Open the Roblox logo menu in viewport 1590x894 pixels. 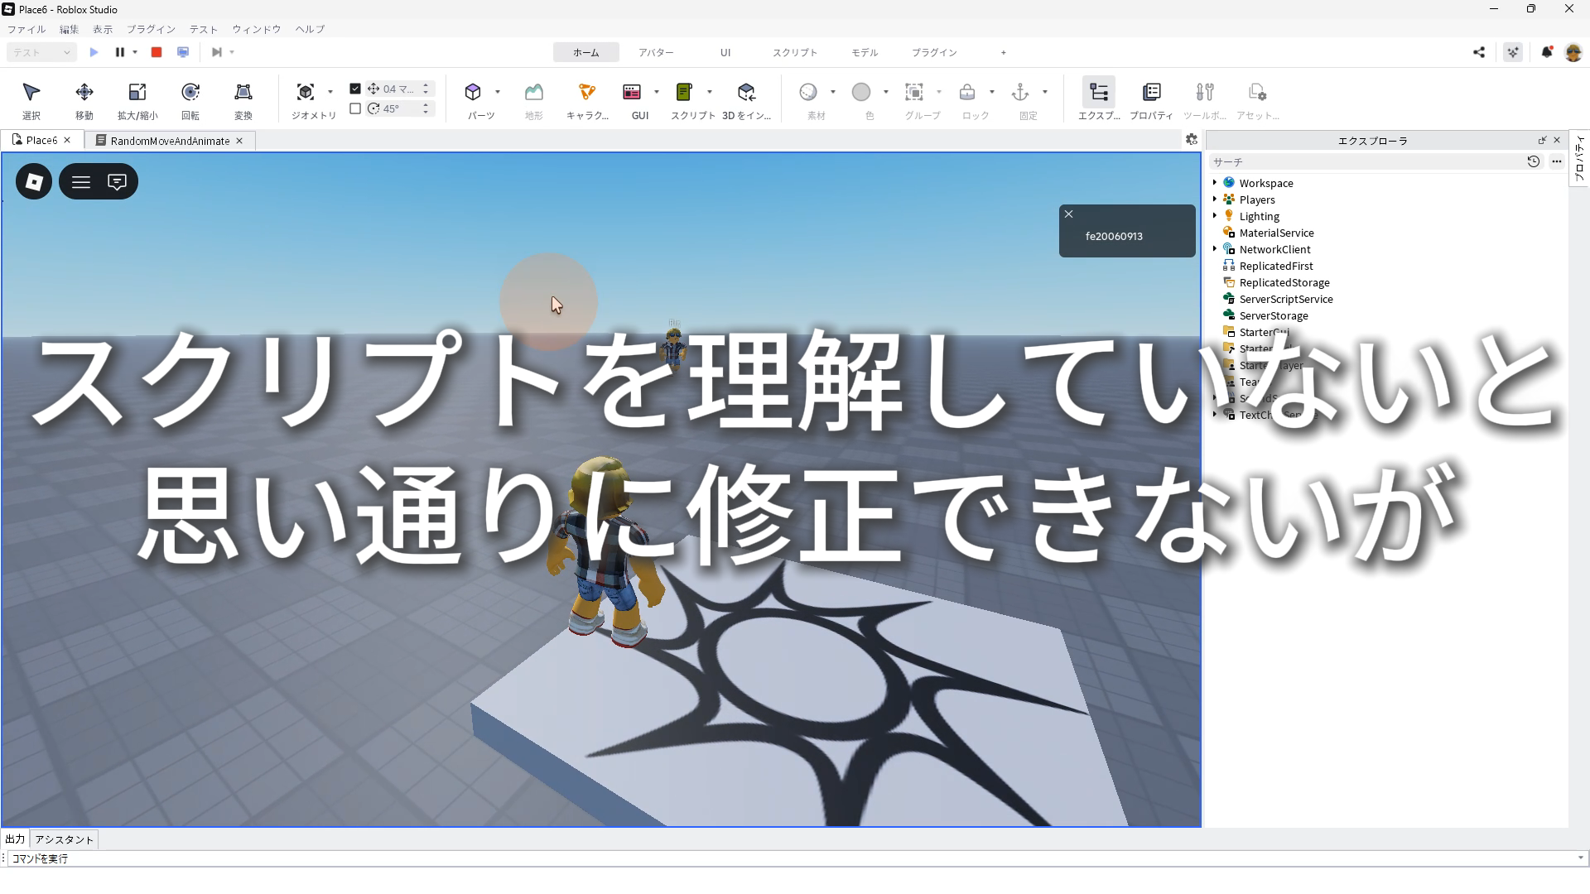[x=34, y=181]
